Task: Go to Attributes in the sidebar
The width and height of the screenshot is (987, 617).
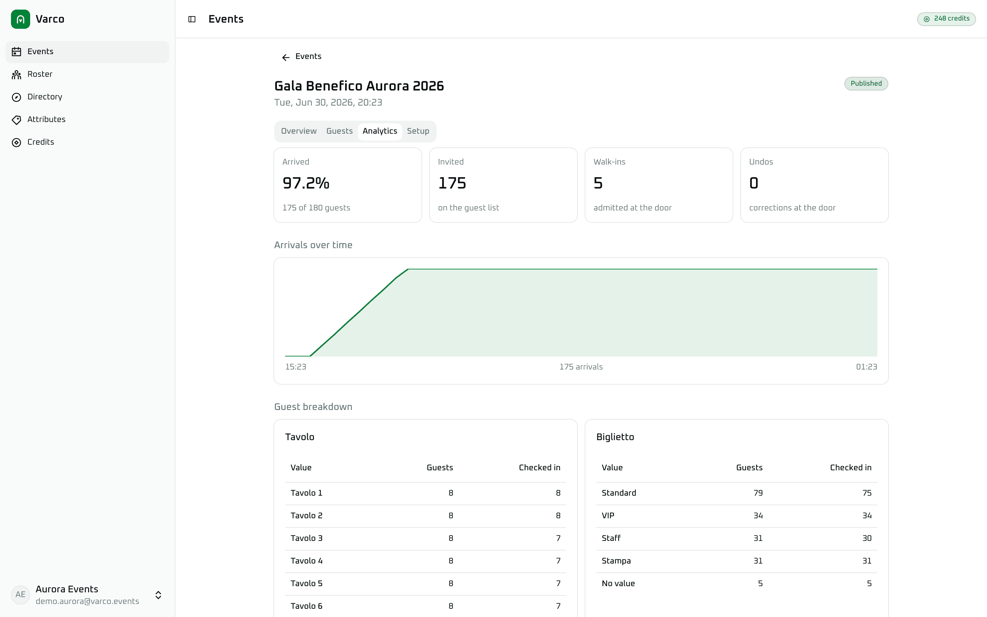Action: [x=87, y=120]
